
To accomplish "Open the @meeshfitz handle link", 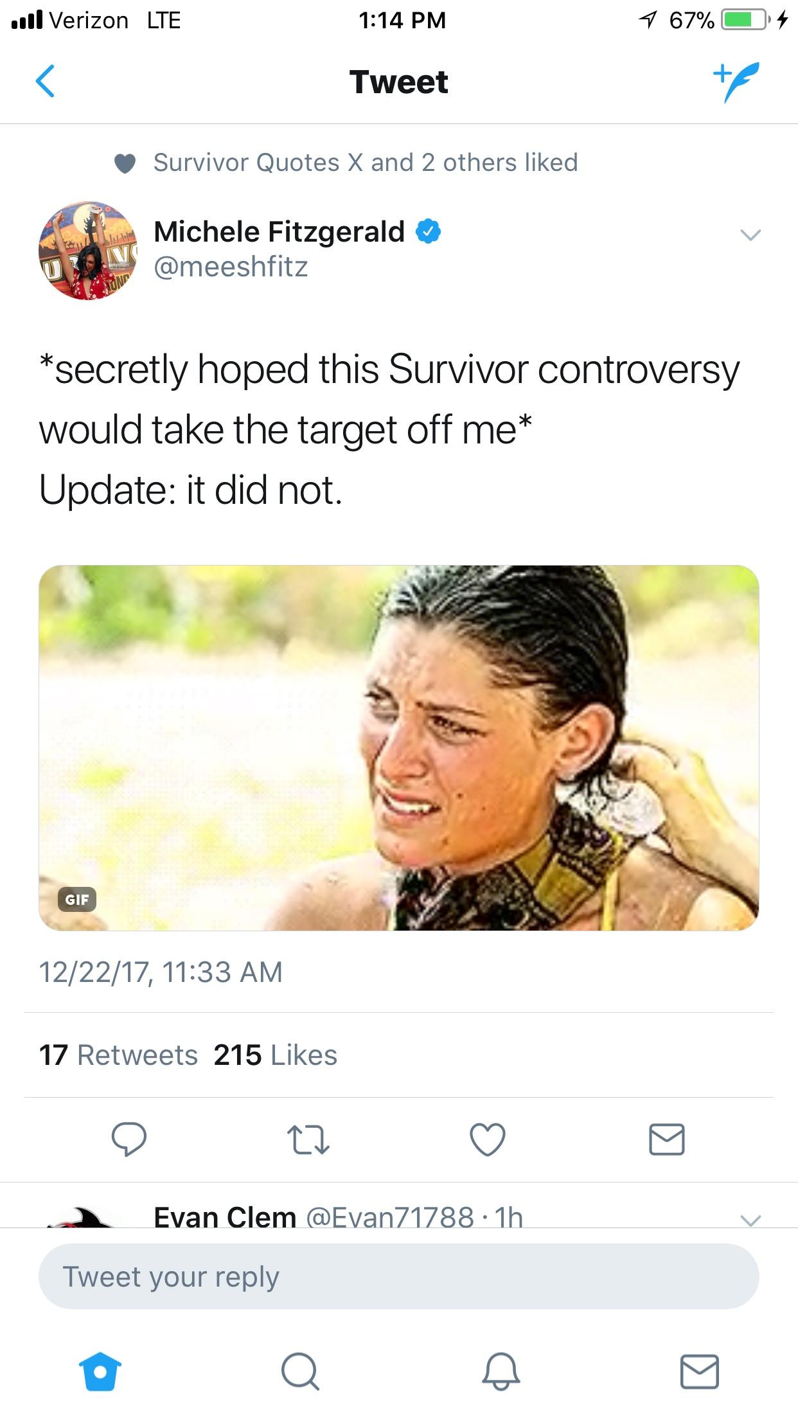I will pyautogui.click(x=231, y=267).
